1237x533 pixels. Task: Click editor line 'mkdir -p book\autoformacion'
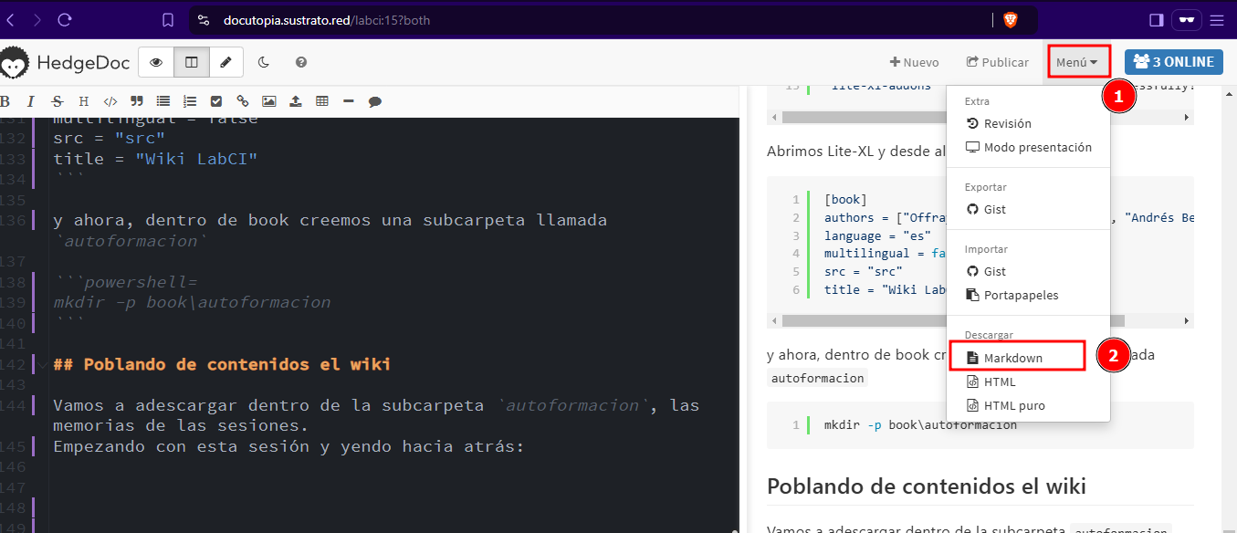[x=192, y=302]
